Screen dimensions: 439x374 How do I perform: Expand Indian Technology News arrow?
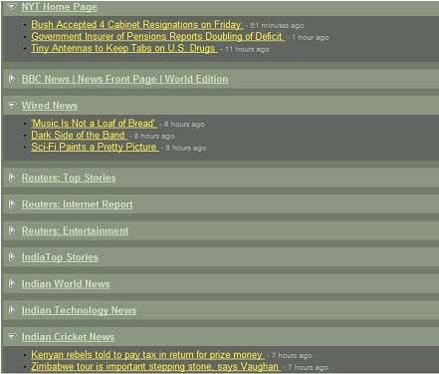pos(12,310)
